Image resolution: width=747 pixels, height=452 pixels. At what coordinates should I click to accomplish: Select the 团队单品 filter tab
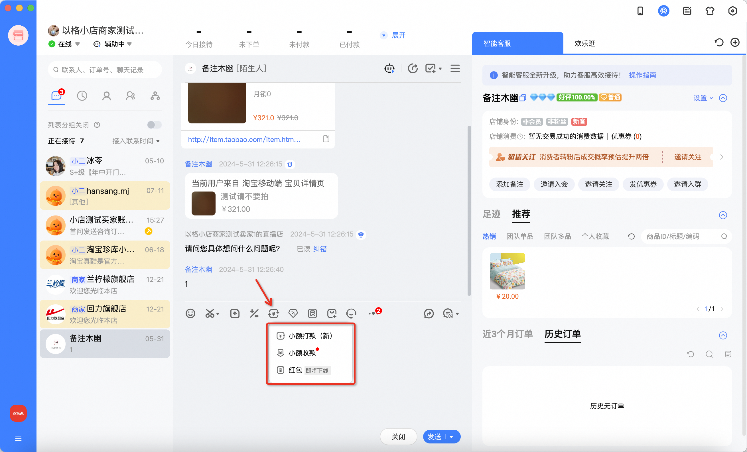[520, 236]
